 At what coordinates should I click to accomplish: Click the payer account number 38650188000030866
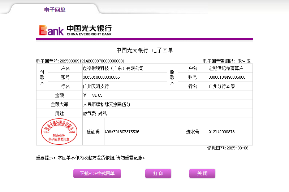pyautogui.click(x=101, y=77)
